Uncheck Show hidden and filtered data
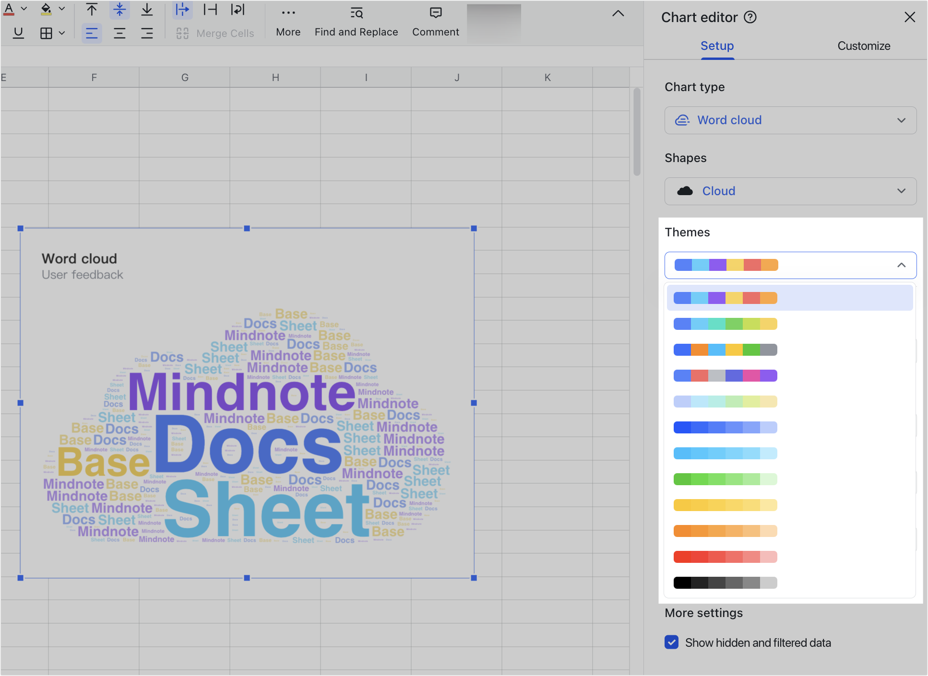 672,642
